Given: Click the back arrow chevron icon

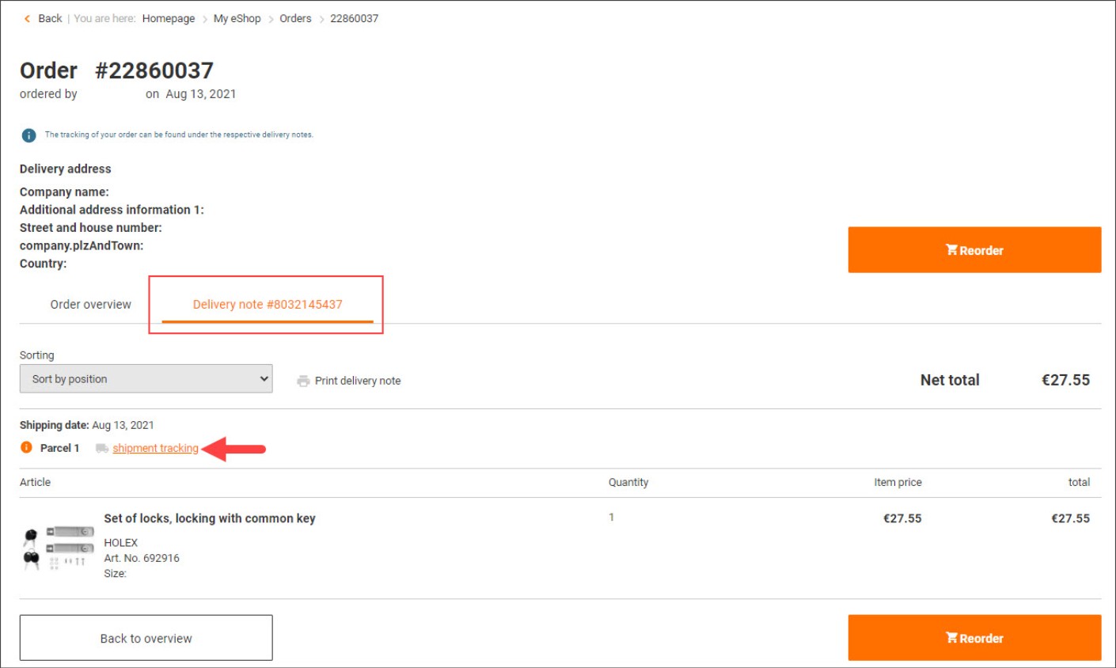Looking at the screenshot, I should click(x=27, y=18).
